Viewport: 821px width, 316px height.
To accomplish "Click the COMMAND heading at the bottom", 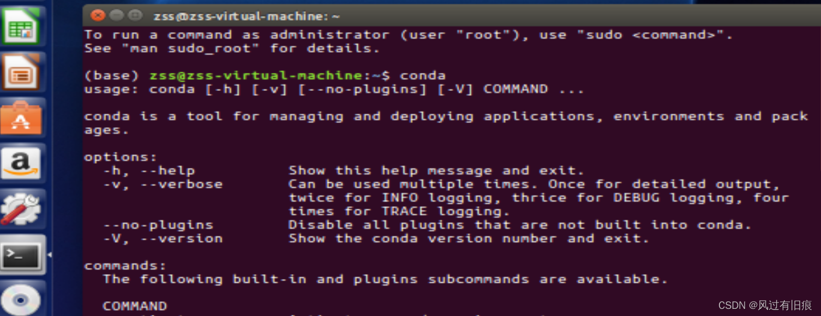I will [x=135, y=306].
